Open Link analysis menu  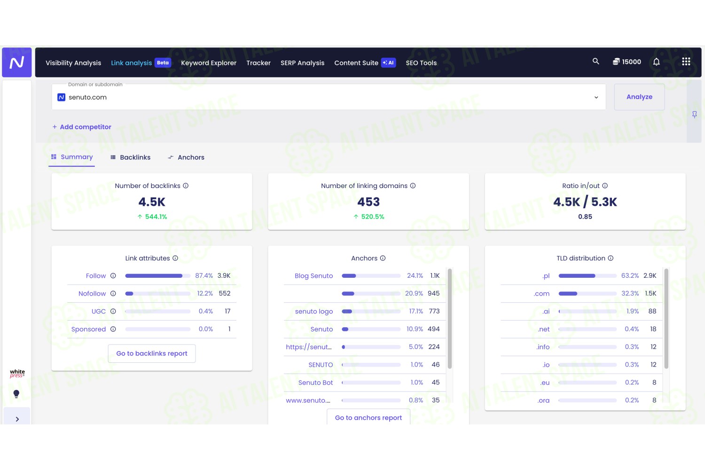coord(131,63)
